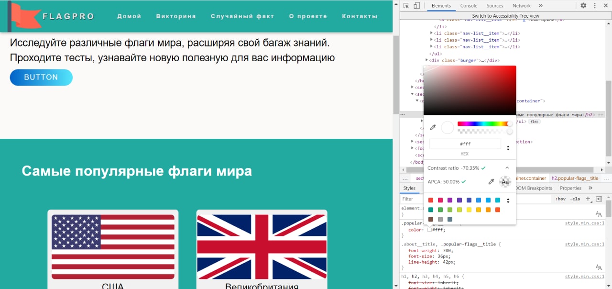
Task: Open font editor for element.style rule
Action: (599, 214)
